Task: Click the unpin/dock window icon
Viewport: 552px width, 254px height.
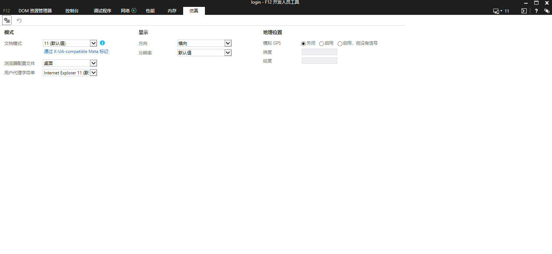Action: [x=547, y=11]
